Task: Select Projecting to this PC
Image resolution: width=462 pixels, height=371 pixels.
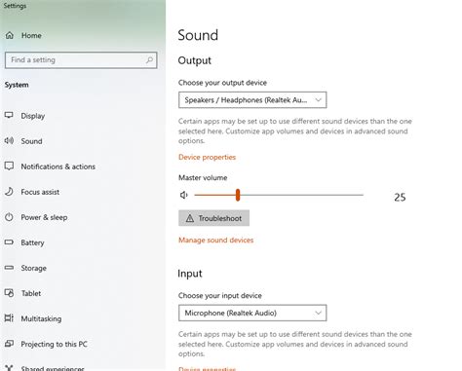Action: click(55, 344)
